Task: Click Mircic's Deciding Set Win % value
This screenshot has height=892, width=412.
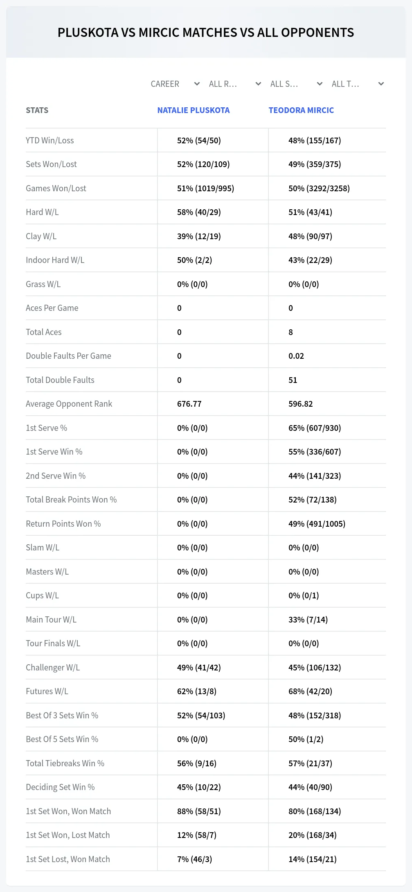Action: pyautogui.click(x=310, y=787)
